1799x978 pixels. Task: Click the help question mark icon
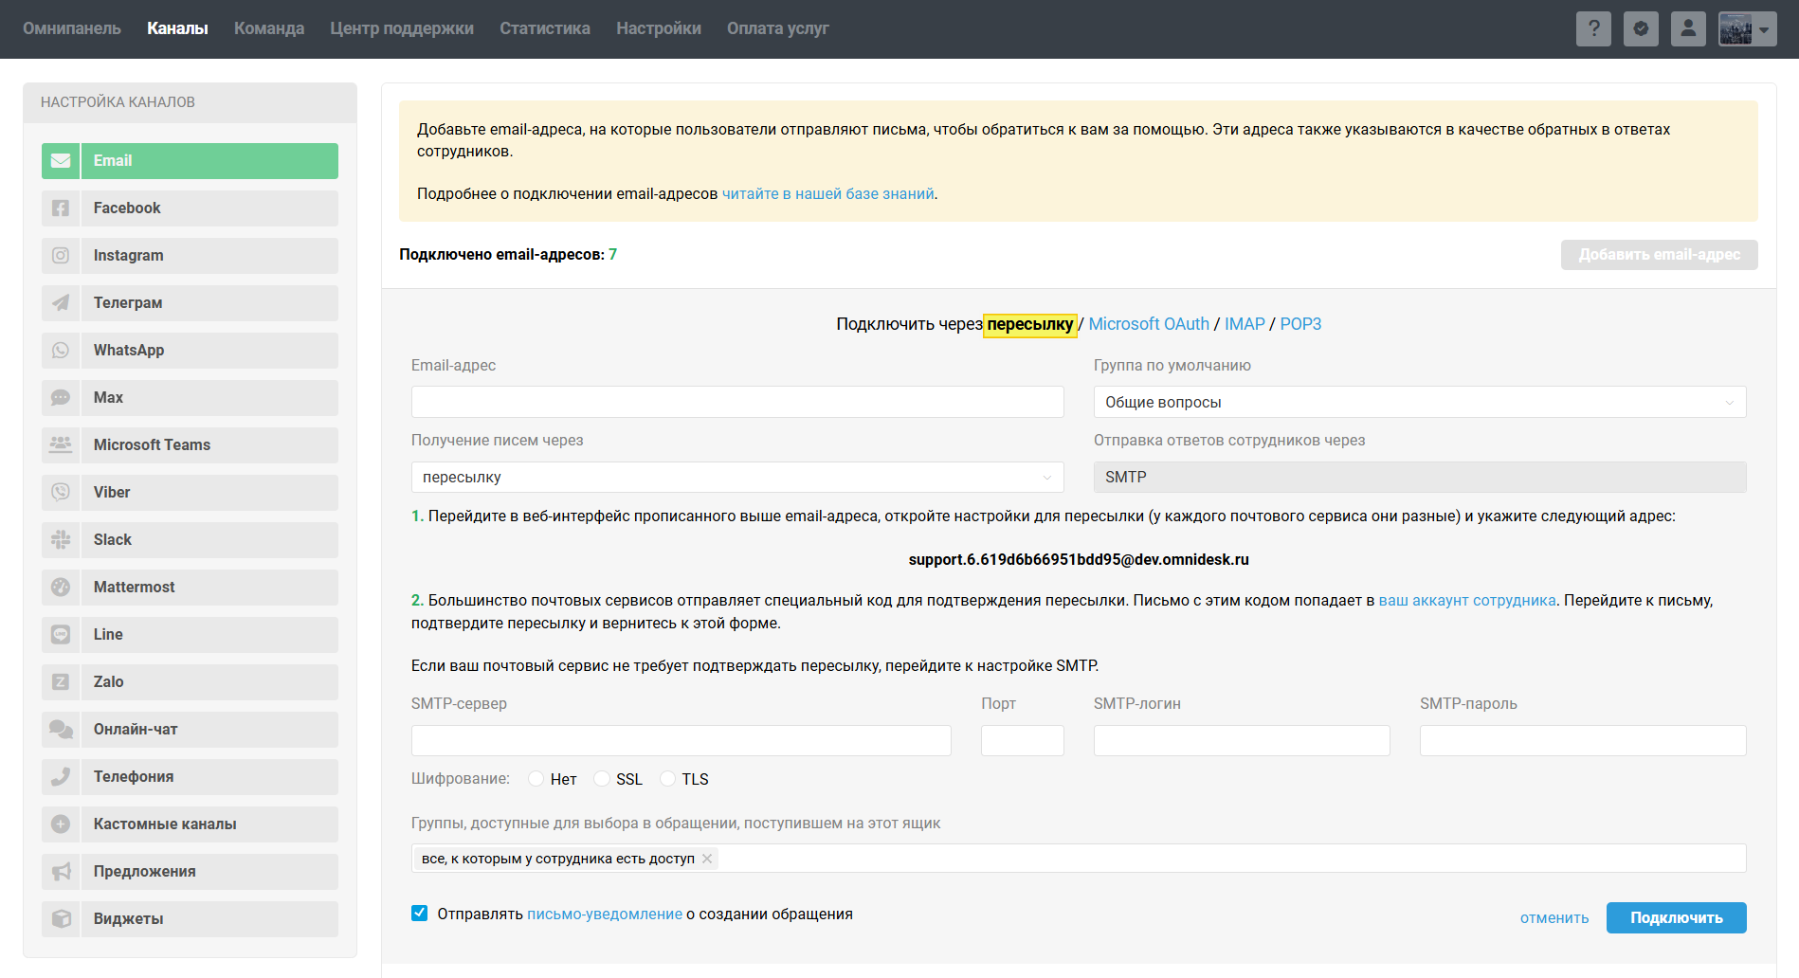[1593, 28]
